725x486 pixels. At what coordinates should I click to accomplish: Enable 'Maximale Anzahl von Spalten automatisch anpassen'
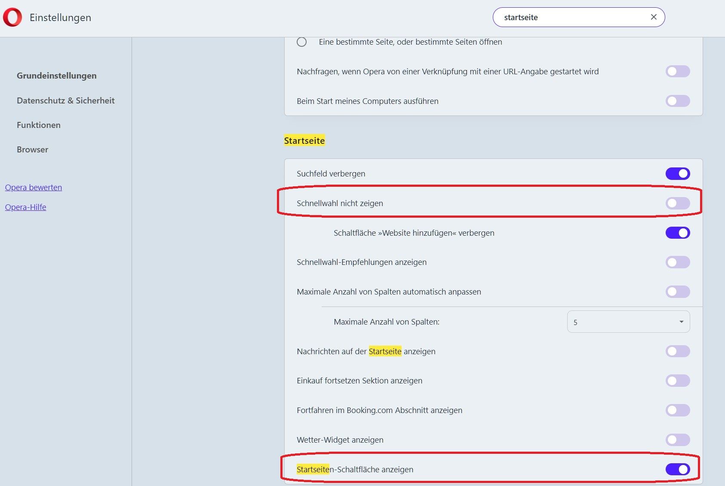coord(678,292)
